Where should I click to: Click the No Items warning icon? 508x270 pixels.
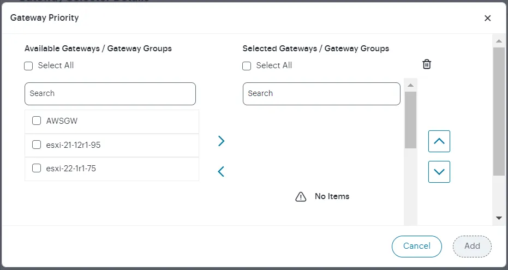click(301, 196)
